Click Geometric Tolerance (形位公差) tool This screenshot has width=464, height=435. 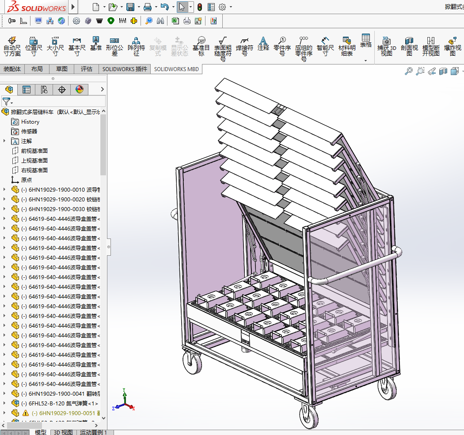pyautogui.click(x=114, y=46)
